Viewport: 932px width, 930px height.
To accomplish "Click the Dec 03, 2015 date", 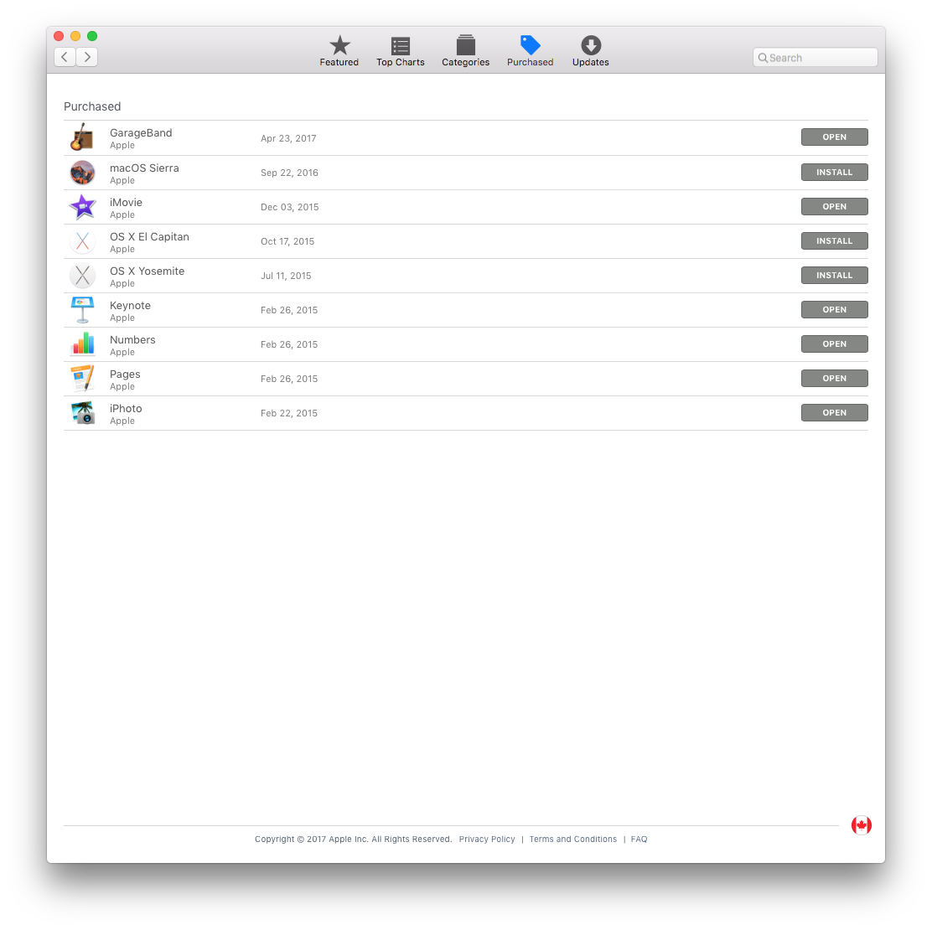I will click(x=289, y=208).
